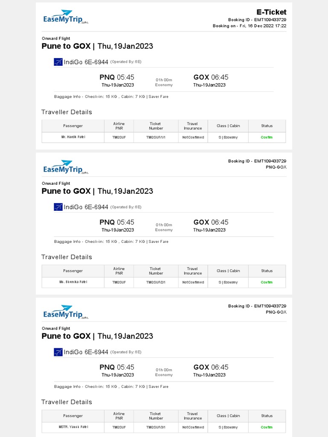
Task: Click the Traveller Details heading in first ticket
Action: (67, 112)
